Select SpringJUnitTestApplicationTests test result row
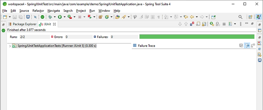This screenshot has height=110, width=263. (54, 46)
